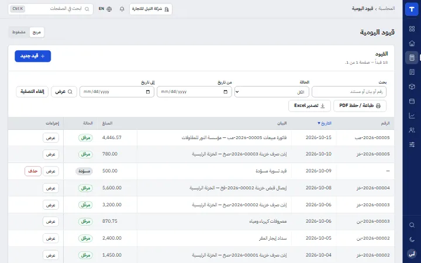View the draft entry with amount 500.00

pyautogui.click(x=51, y=171)
